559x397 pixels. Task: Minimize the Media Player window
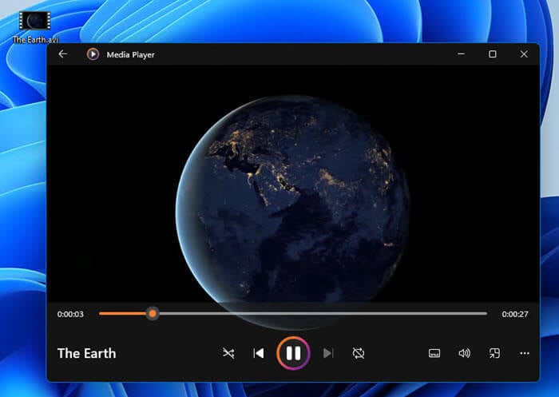pyautogui.click(x=461, y=54)
